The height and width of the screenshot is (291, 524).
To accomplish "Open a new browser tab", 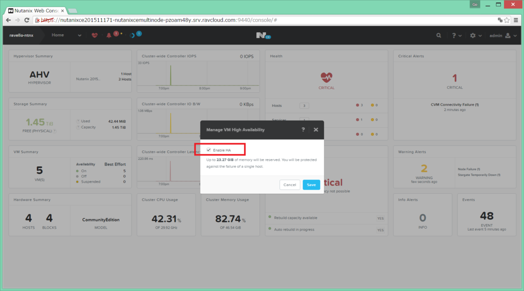I will coord(73,11).
